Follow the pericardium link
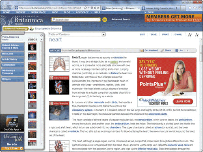Image resolution: width=203 pixels, height=152 pixels. click(185, 120)
